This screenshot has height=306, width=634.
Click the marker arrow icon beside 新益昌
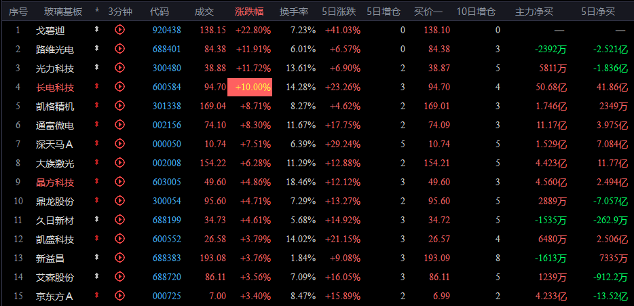96,256
